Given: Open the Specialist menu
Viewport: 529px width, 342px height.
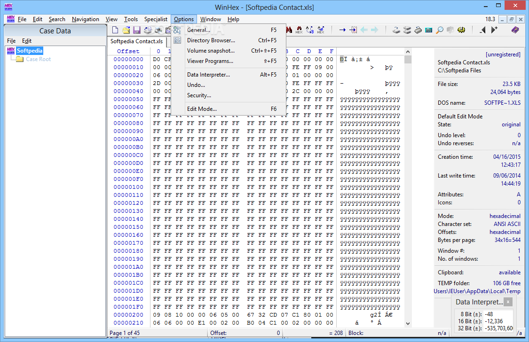Looking at the screenshot, I should pos(156,19).
